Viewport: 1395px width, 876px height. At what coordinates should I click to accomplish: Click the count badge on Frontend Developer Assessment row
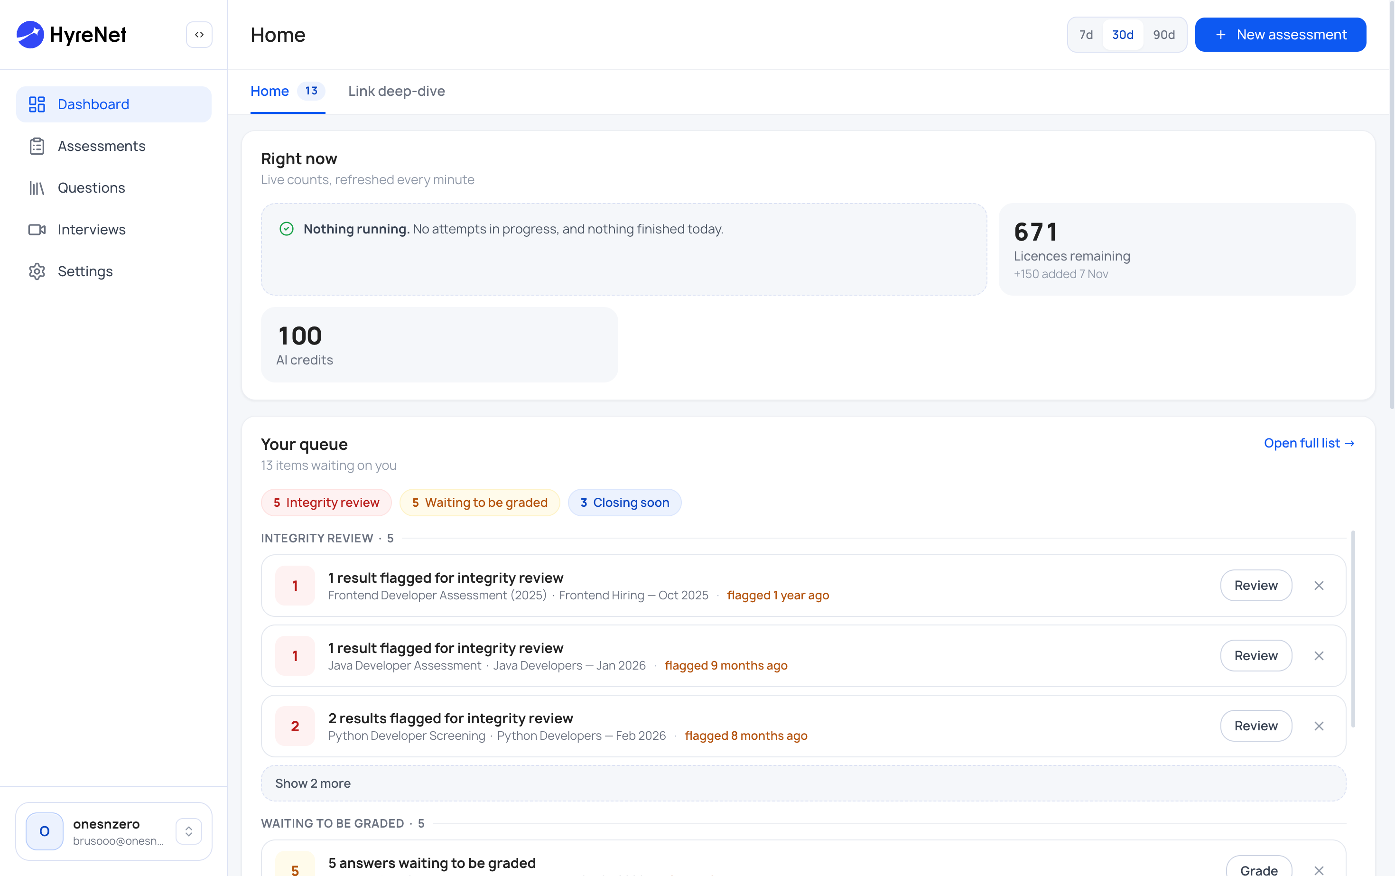295,586
